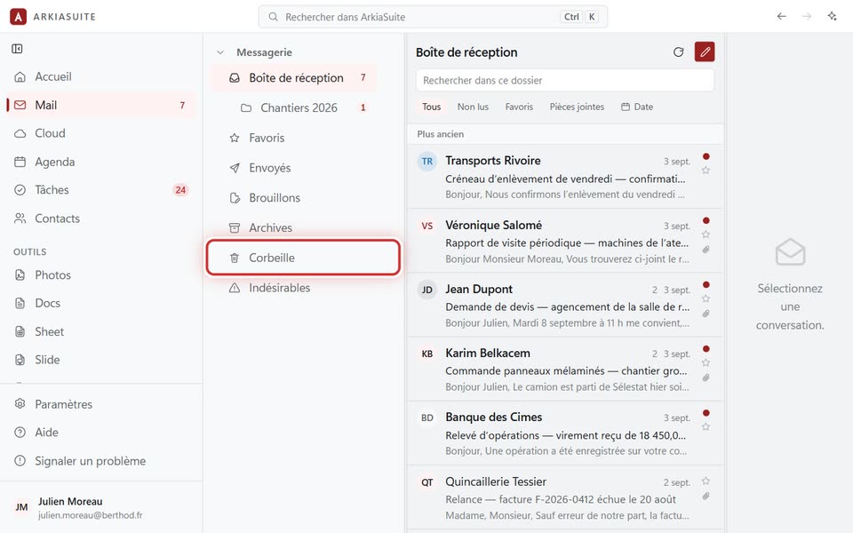Toggle star on Banque des Cimes message

[706, 427]
